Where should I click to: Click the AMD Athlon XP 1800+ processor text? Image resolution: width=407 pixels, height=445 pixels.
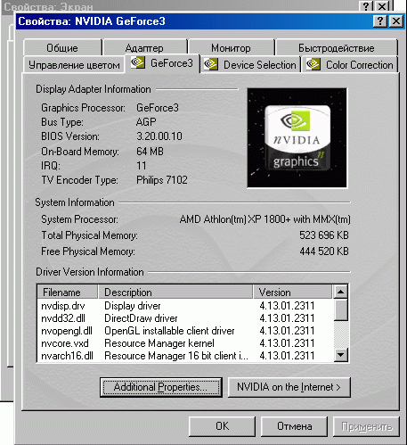coord(265,219)
